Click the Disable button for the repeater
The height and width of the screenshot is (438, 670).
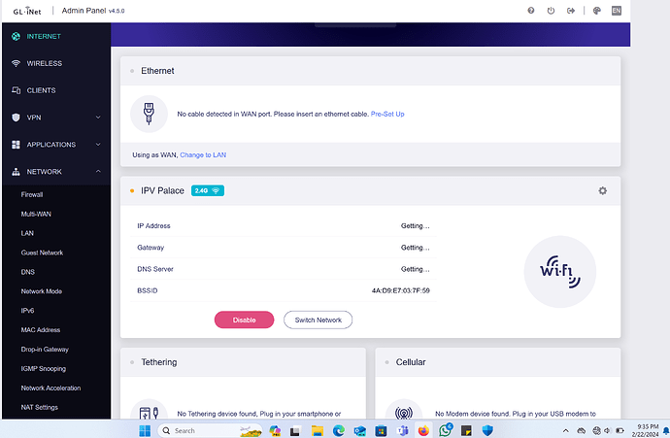coord(244,320)
